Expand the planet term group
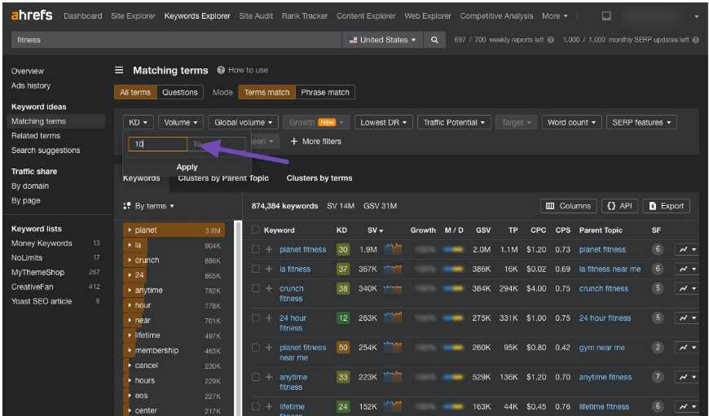The image size is (709, 416). (x=130, y=230)
